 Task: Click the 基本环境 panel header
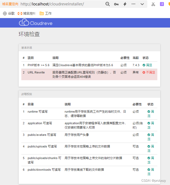(89, 48)
